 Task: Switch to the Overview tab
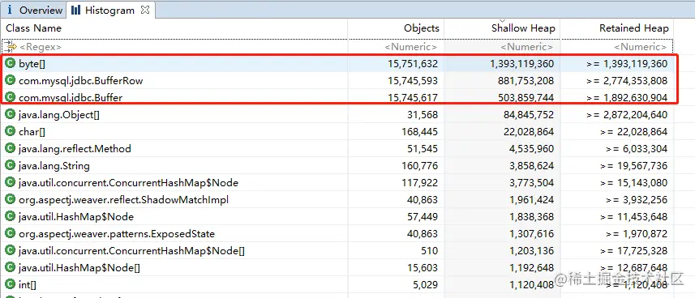pyautogui.click(x=34, y=10)
